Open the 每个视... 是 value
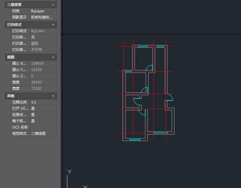The image size is (241, 188). [43, 121]
